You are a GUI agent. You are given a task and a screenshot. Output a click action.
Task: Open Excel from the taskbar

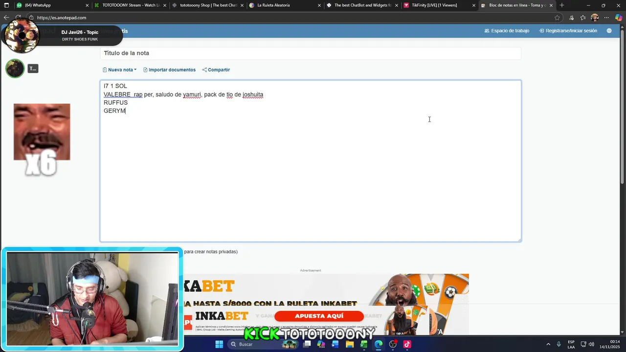pyautogui.click(x=364, y=344)
